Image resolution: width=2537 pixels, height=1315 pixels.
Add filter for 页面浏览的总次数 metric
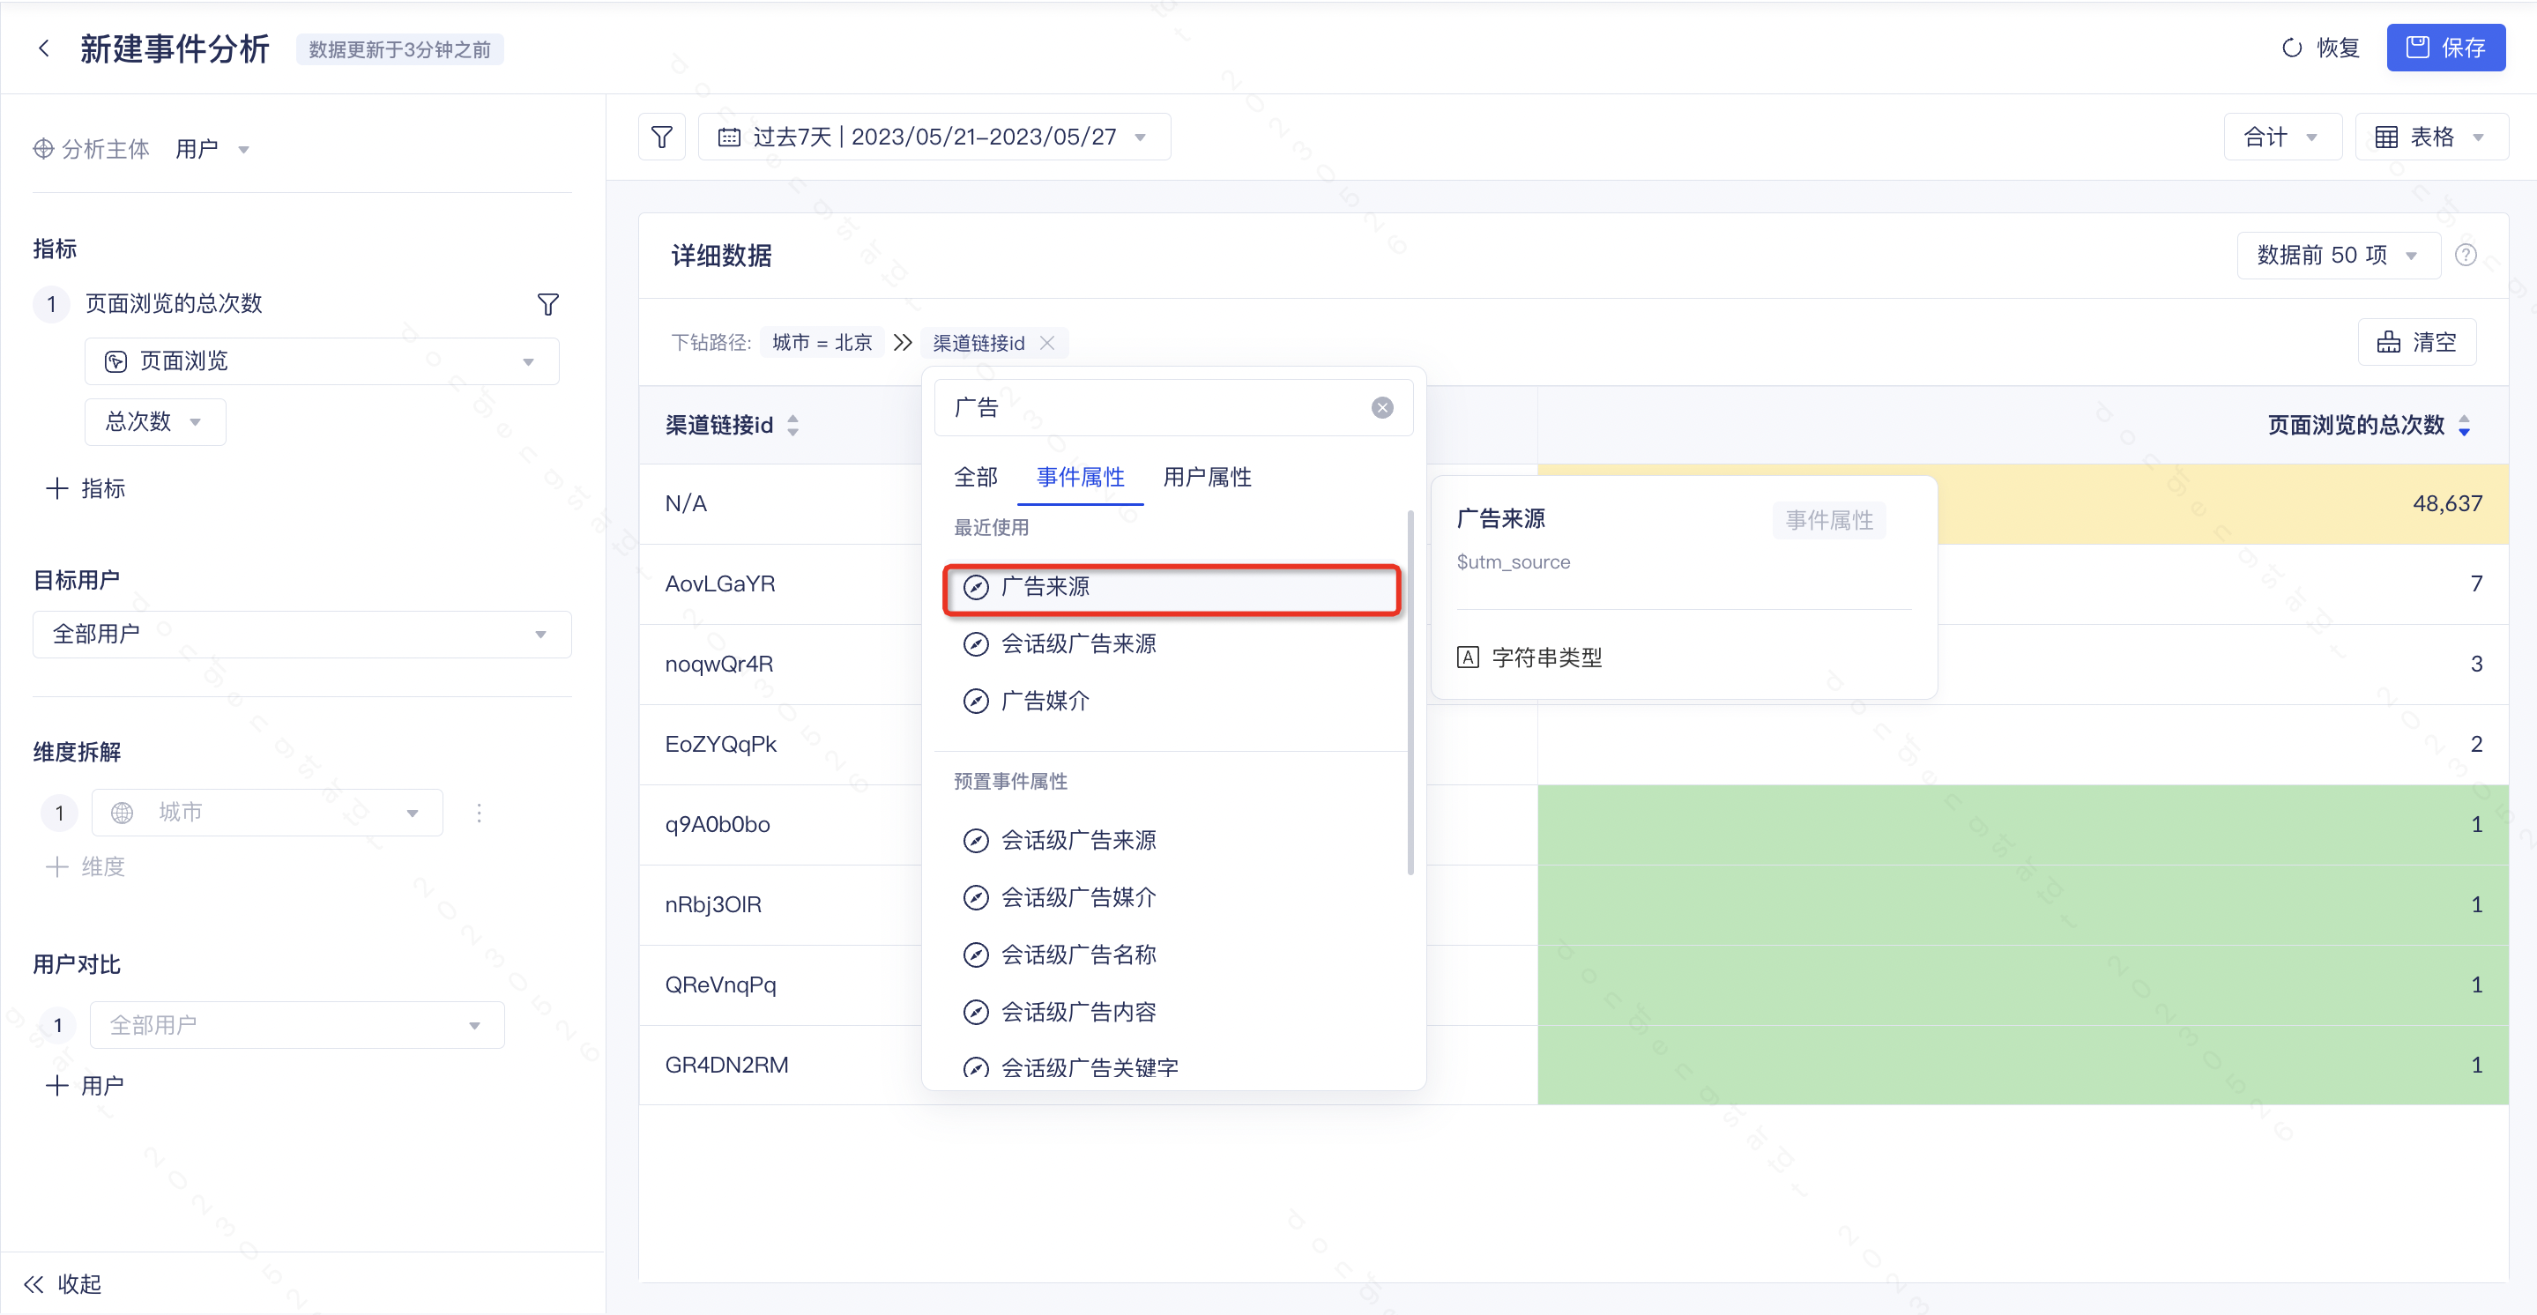[x=547, y=303]
